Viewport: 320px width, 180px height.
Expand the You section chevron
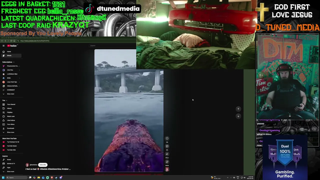click(x=7, y=100)
